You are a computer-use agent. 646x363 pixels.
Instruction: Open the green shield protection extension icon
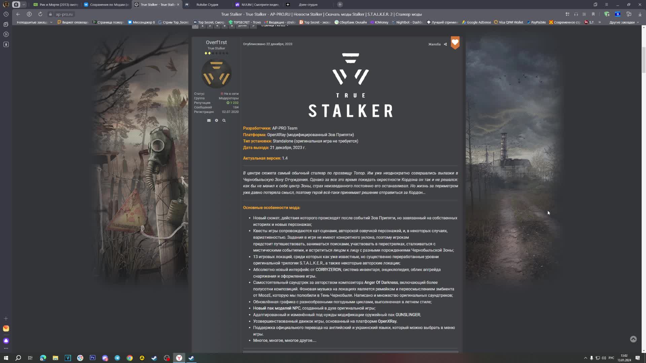point(607,14)
